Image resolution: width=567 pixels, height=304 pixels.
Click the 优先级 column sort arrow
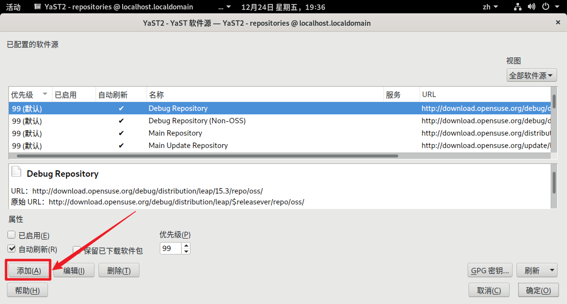pyautogui.click(x=45, y=94)
